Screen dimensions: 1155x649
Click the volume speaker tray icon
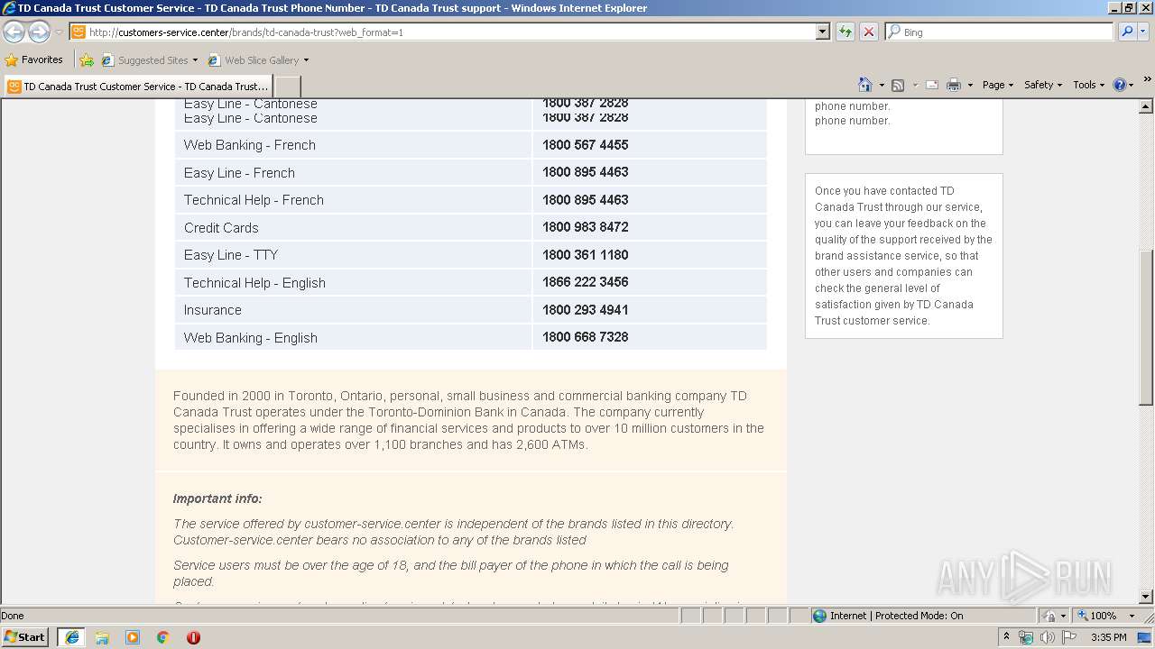pos(1047,637)
